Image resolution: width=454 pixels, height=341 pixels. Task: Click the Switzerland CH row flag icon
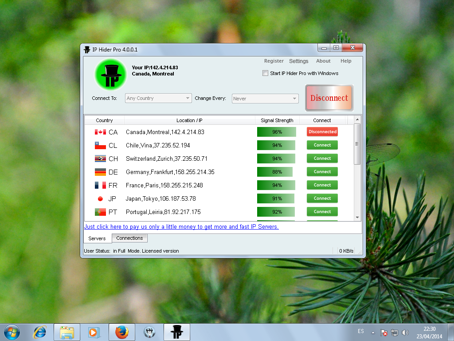pos(100,159)
